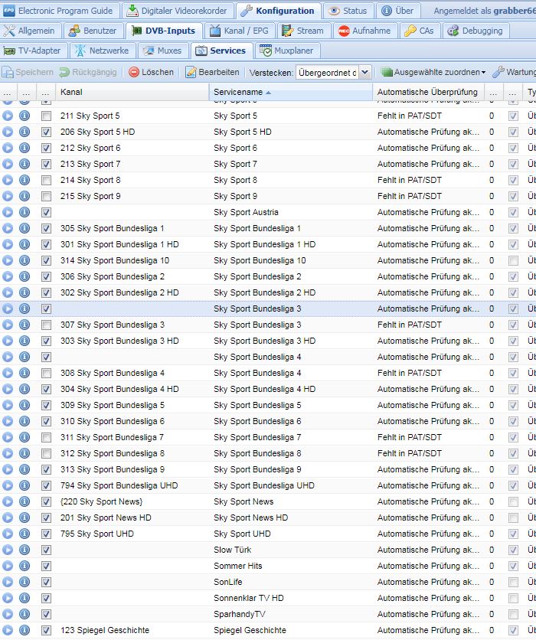This screenshot has width=536, height=640.
Task: Click the Rückgängig button
Action: (88, 72)
